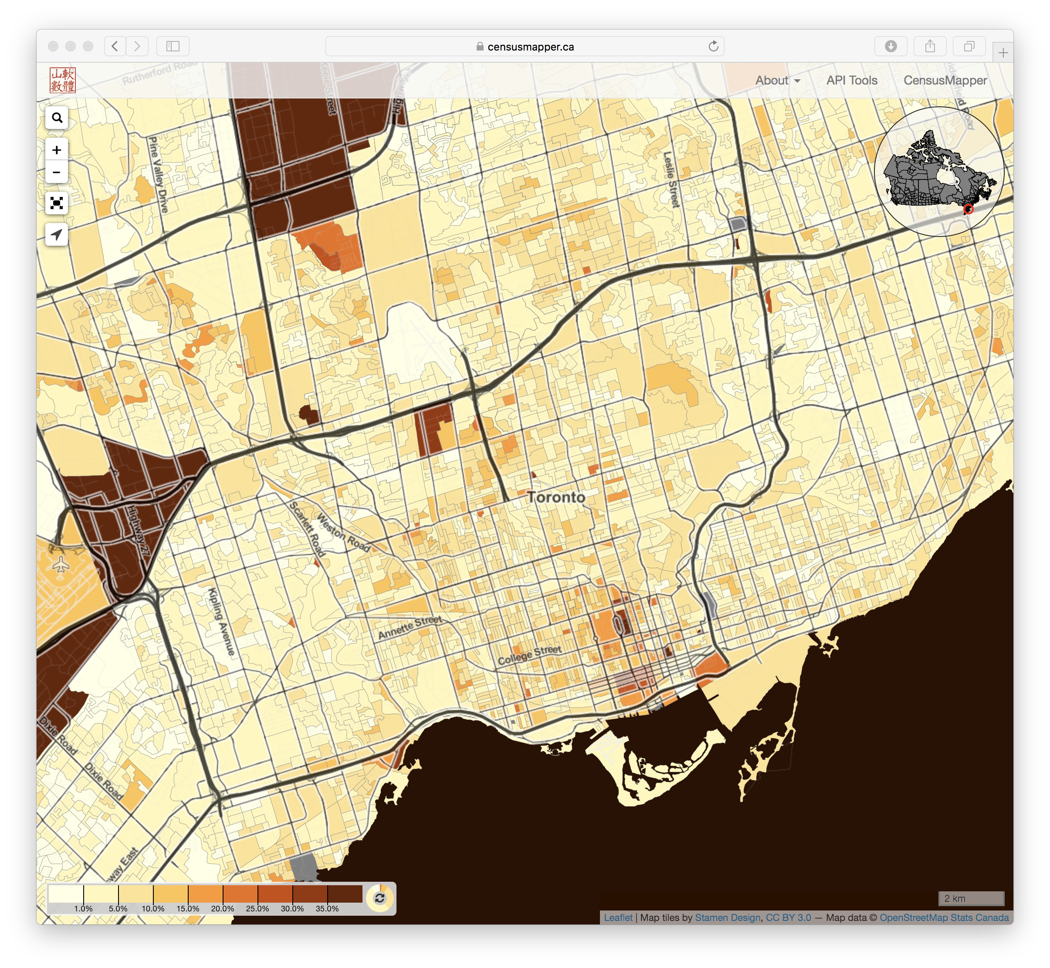
Task: Click the censusmapper.ca address bar
Action: click(x=524, y=47)
